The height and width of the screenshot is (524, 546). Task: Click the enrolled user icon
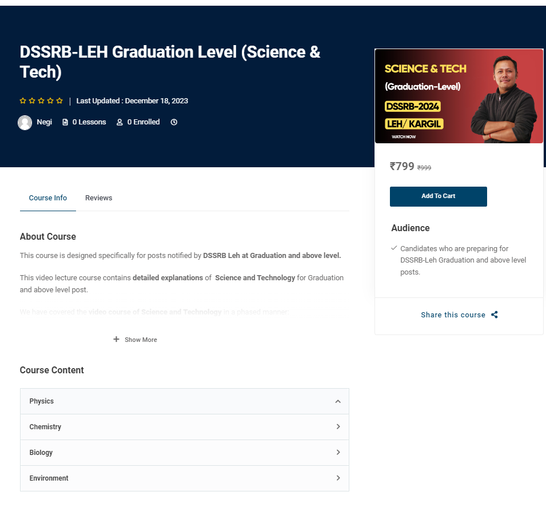(119, 122)
